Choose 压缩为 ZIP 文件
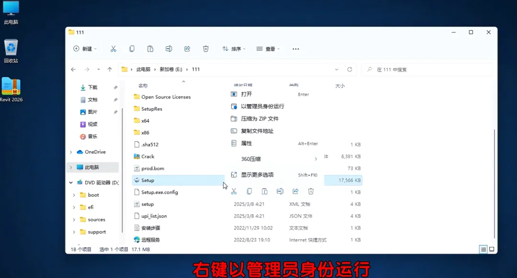517x278 pixels. pyautogui.click(x=275, y=119)
